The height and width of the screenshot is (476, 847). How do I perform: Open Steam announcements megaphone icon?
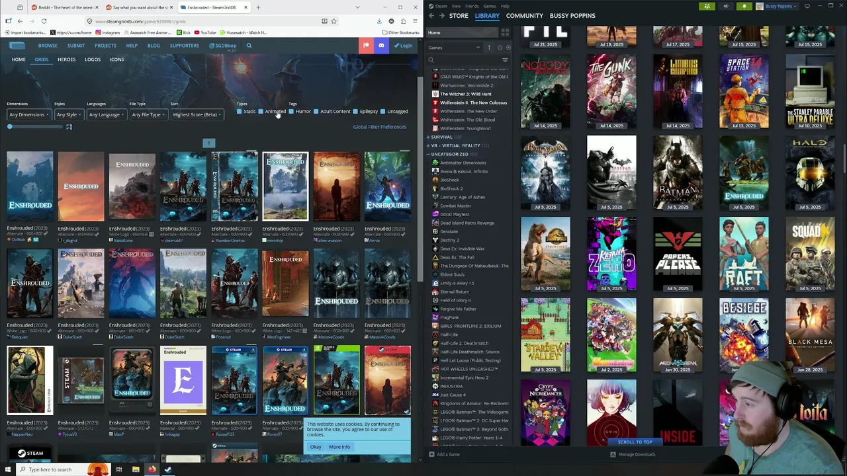click(x=725, y=6)
